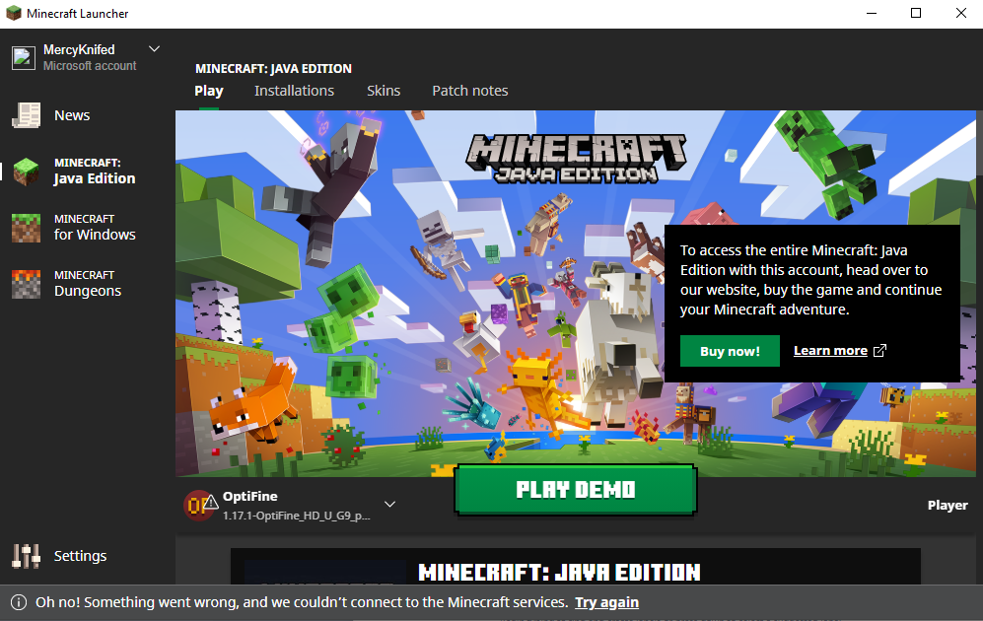Open Settings via the sliders icon
Image resolution: width=983 pixels, height=621 pixels.
click(27, 556)
